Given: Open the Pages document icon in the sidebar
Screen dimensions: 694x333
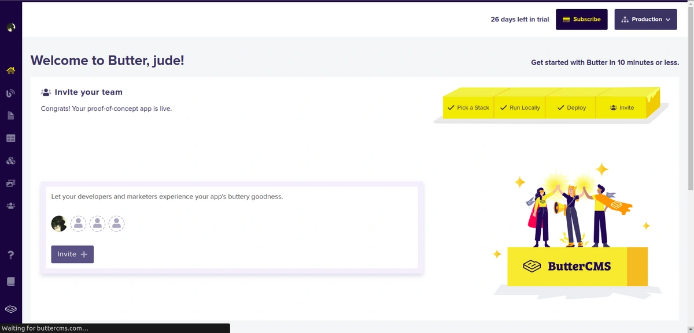Looking at the screenshot, I should tap(10, 115).
